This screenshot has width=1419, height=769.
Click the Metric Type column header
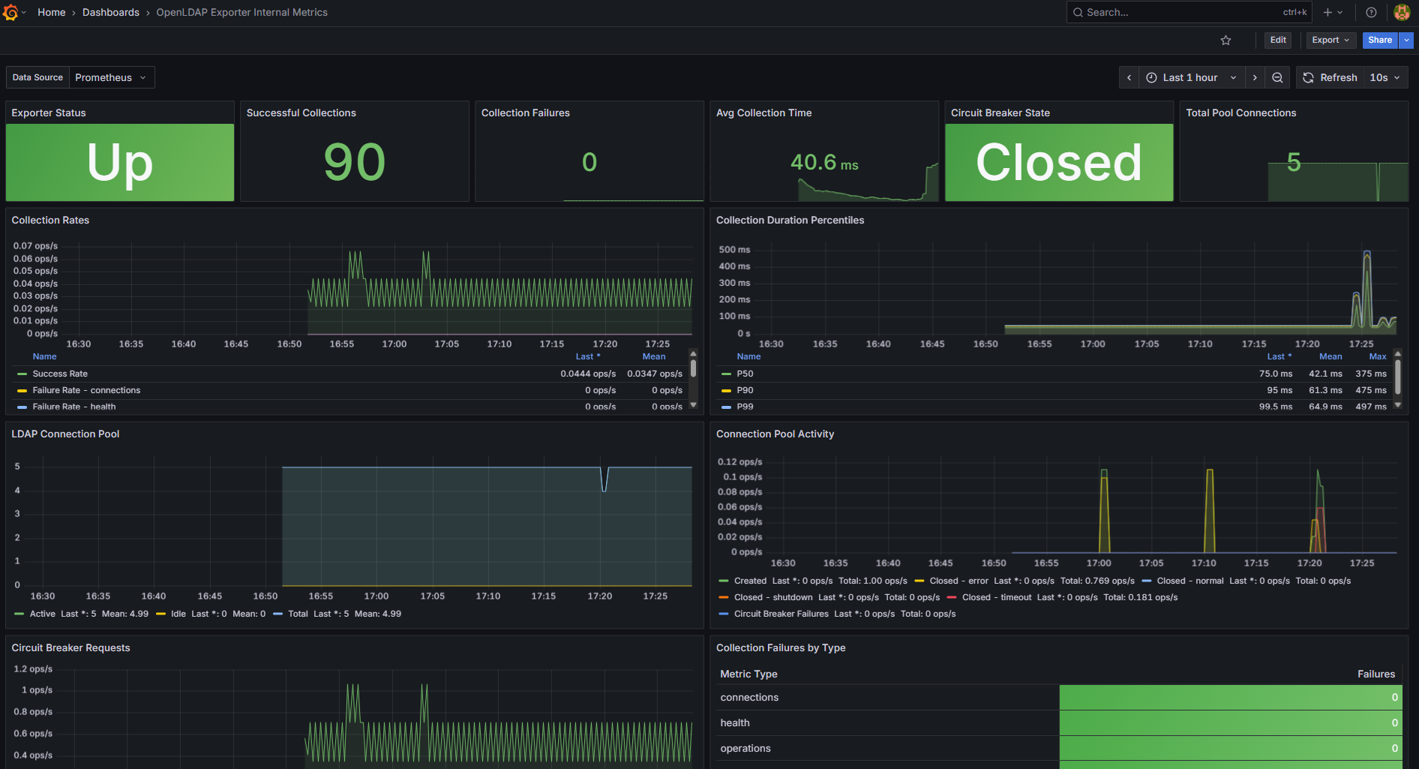[748, 674]
